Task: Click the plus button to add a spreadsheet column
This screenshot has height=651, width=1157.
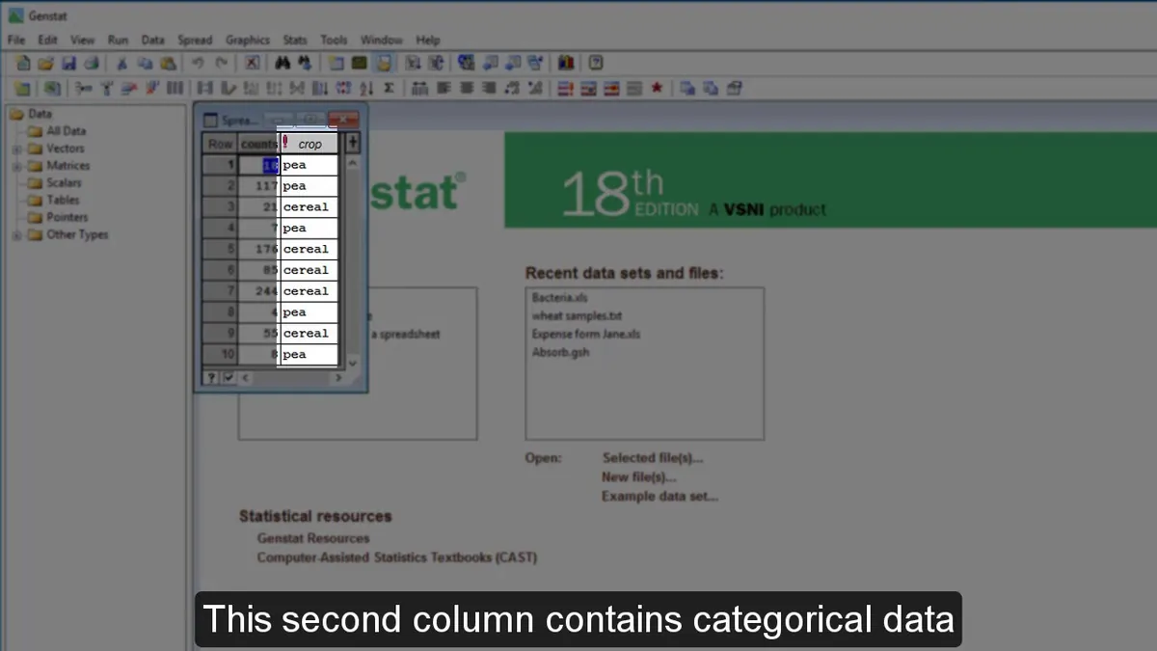Action: click(352, 143)
